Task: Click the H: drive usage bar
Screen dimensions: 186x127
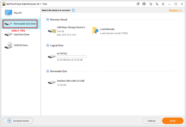Action: tap(72, 57)
